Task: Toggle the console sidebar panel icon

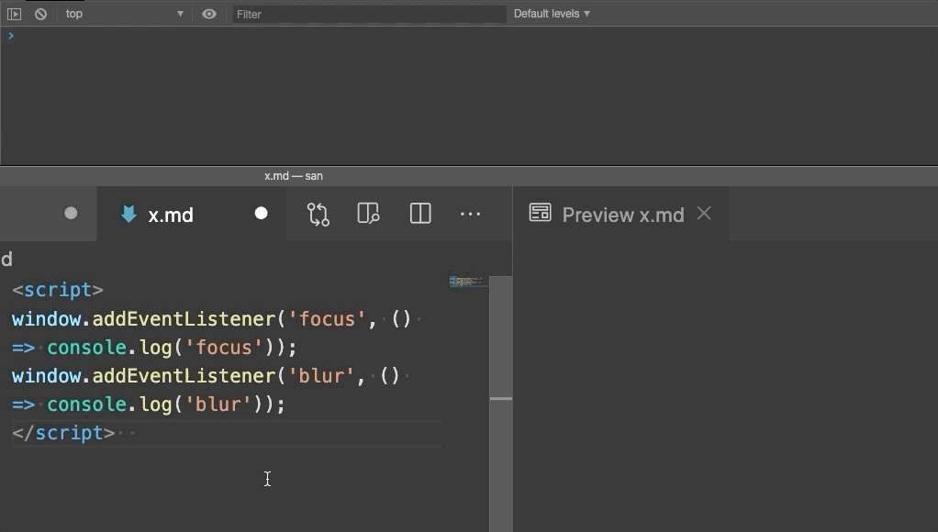Action: [14, 14]
